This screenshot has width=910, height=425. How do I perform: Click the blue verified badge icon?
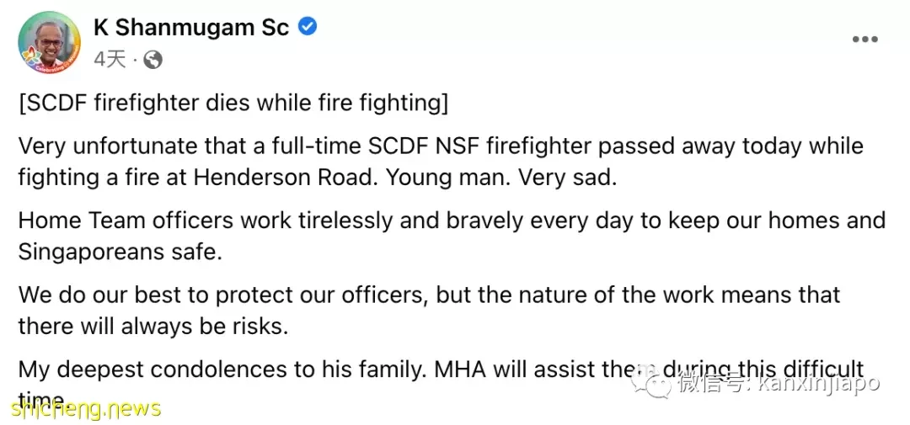(307, 27)
